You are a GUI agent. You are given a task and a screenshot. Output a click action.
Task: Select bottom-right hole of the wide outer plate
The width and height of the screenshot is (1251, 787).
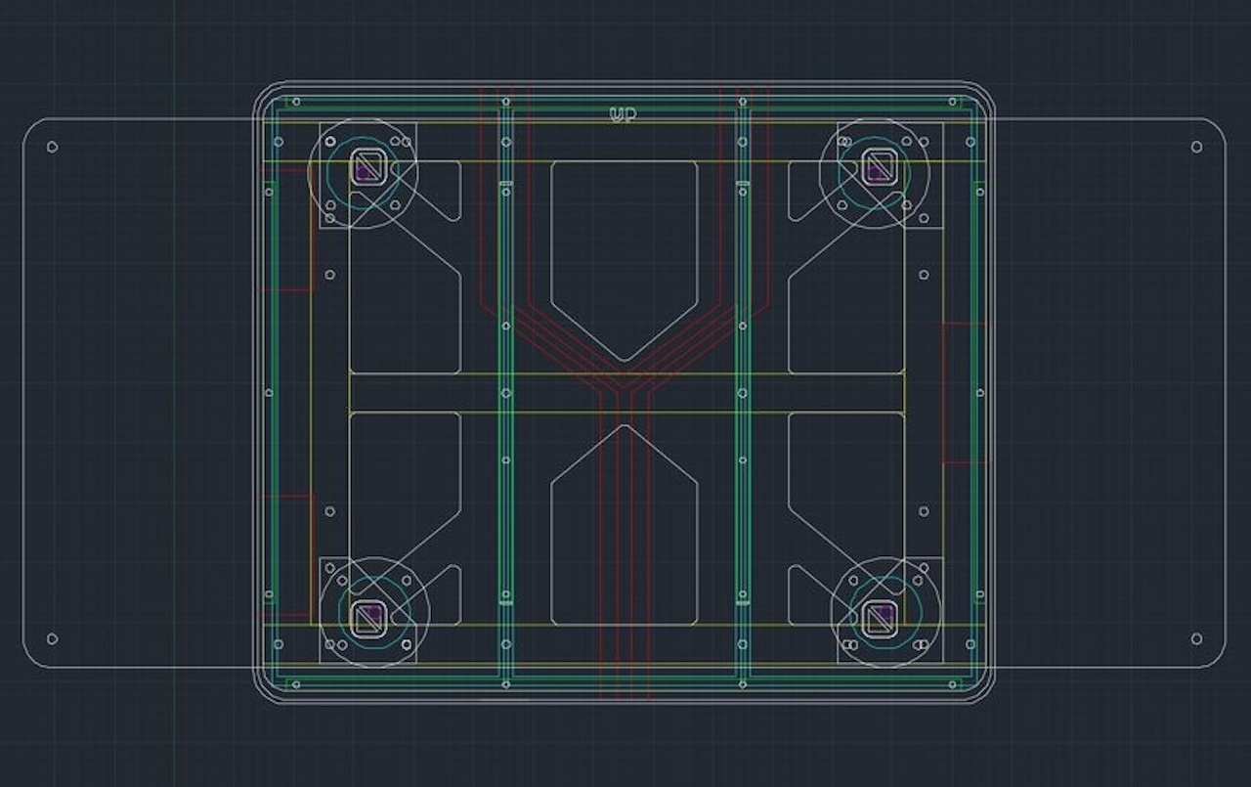[x=1196, y=638]
